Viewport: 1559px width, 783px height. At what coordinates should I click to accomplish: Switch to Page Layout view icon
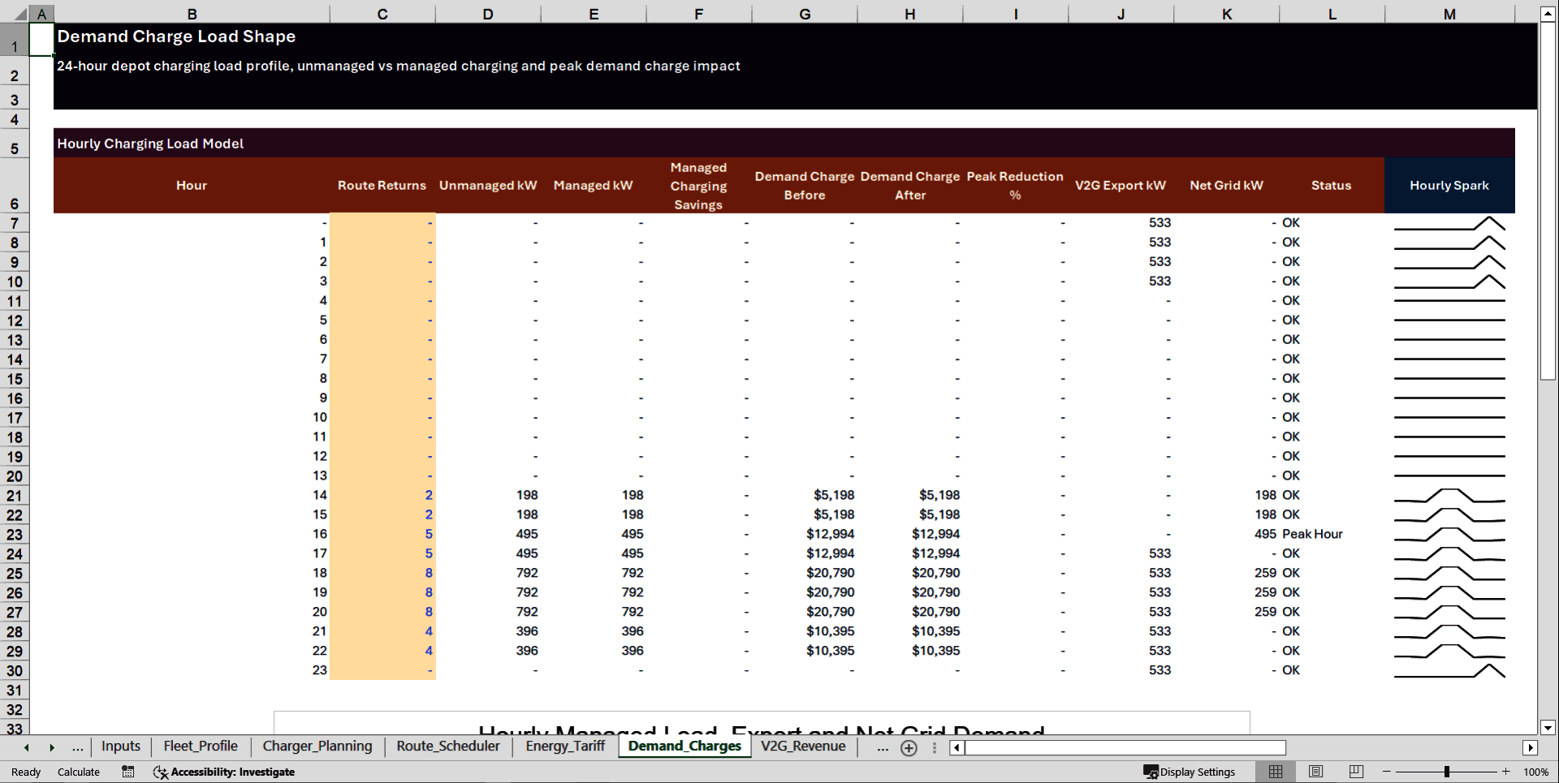[1316, 772]
